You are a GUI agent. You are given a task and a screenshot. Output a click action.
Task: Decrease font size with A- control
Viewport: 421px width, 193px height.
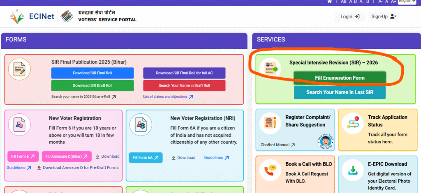[x=380, y=2]
